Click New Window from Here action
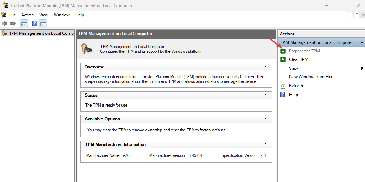 click(312, 77)
